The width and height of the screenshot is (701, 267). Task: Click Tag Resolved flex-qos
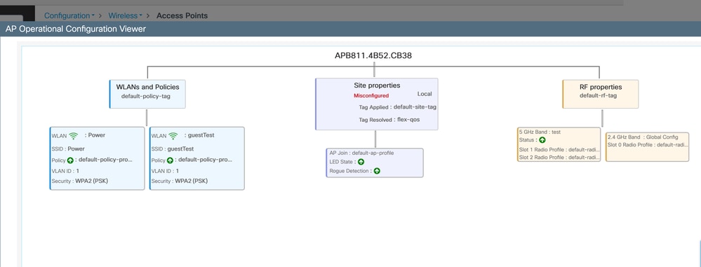pyautogui.click(x=389, y=120)
